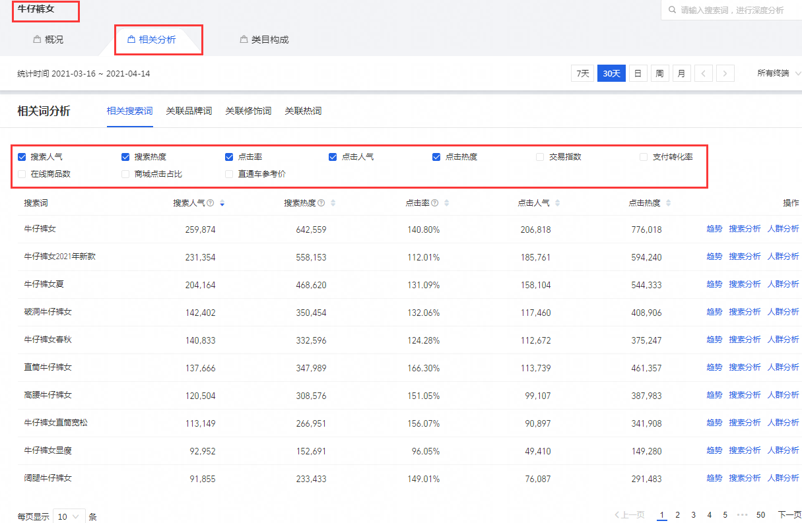Screen dimensions: 802x523
Task: Open 趋势 for 牛仔裤女 row
Action: (714, 229)
